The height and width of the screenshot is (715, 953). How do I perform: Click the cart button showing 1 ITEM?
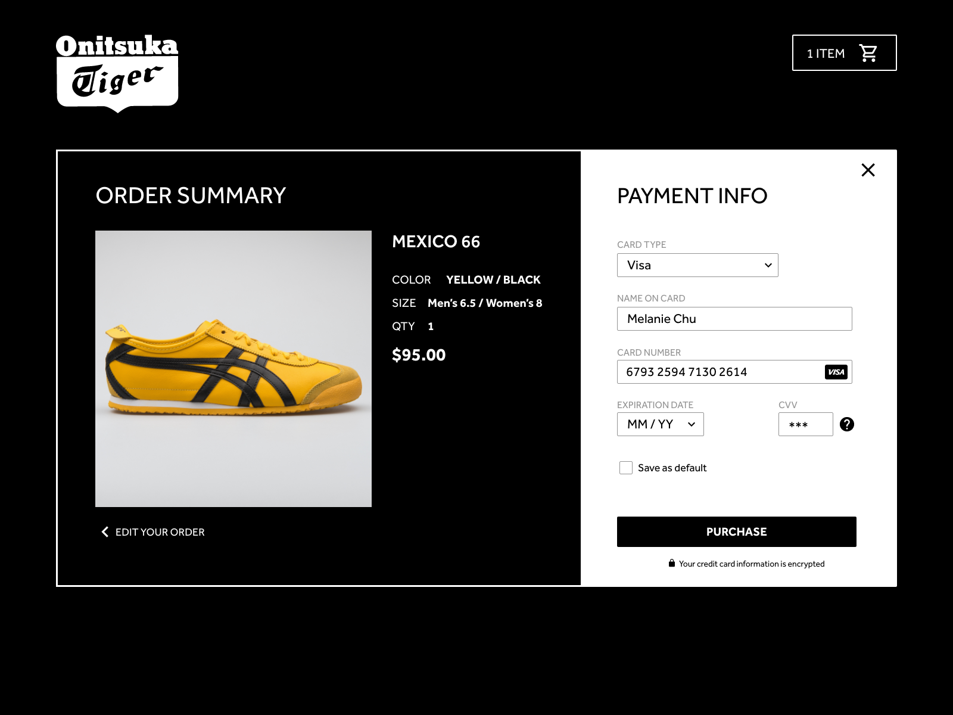pos(843,52)
